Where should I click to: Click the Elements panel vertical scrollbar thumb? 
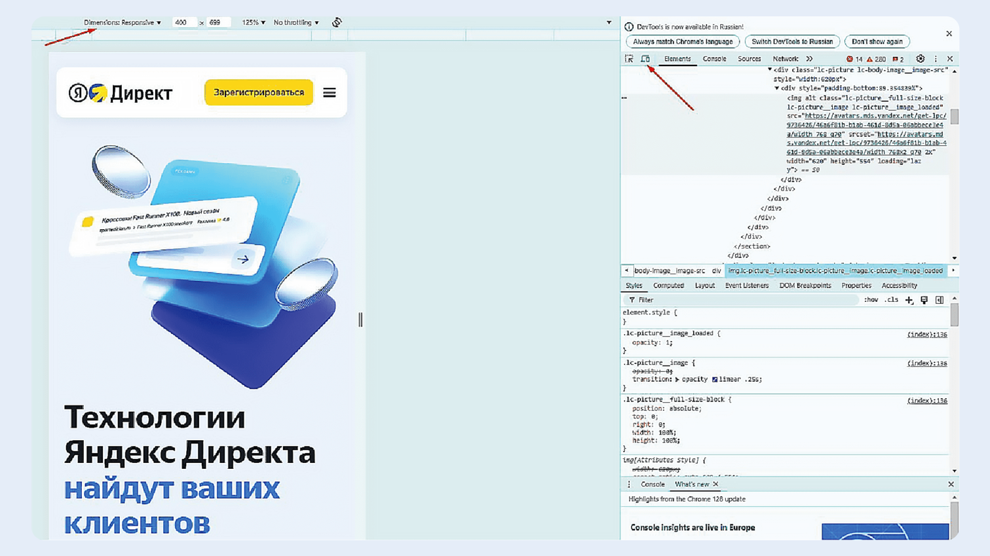955,117
